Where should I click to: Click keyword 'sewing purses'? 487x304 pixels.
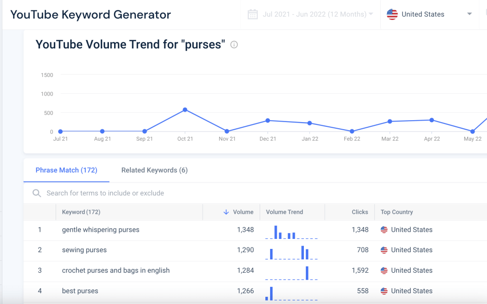tap(84, 250)
